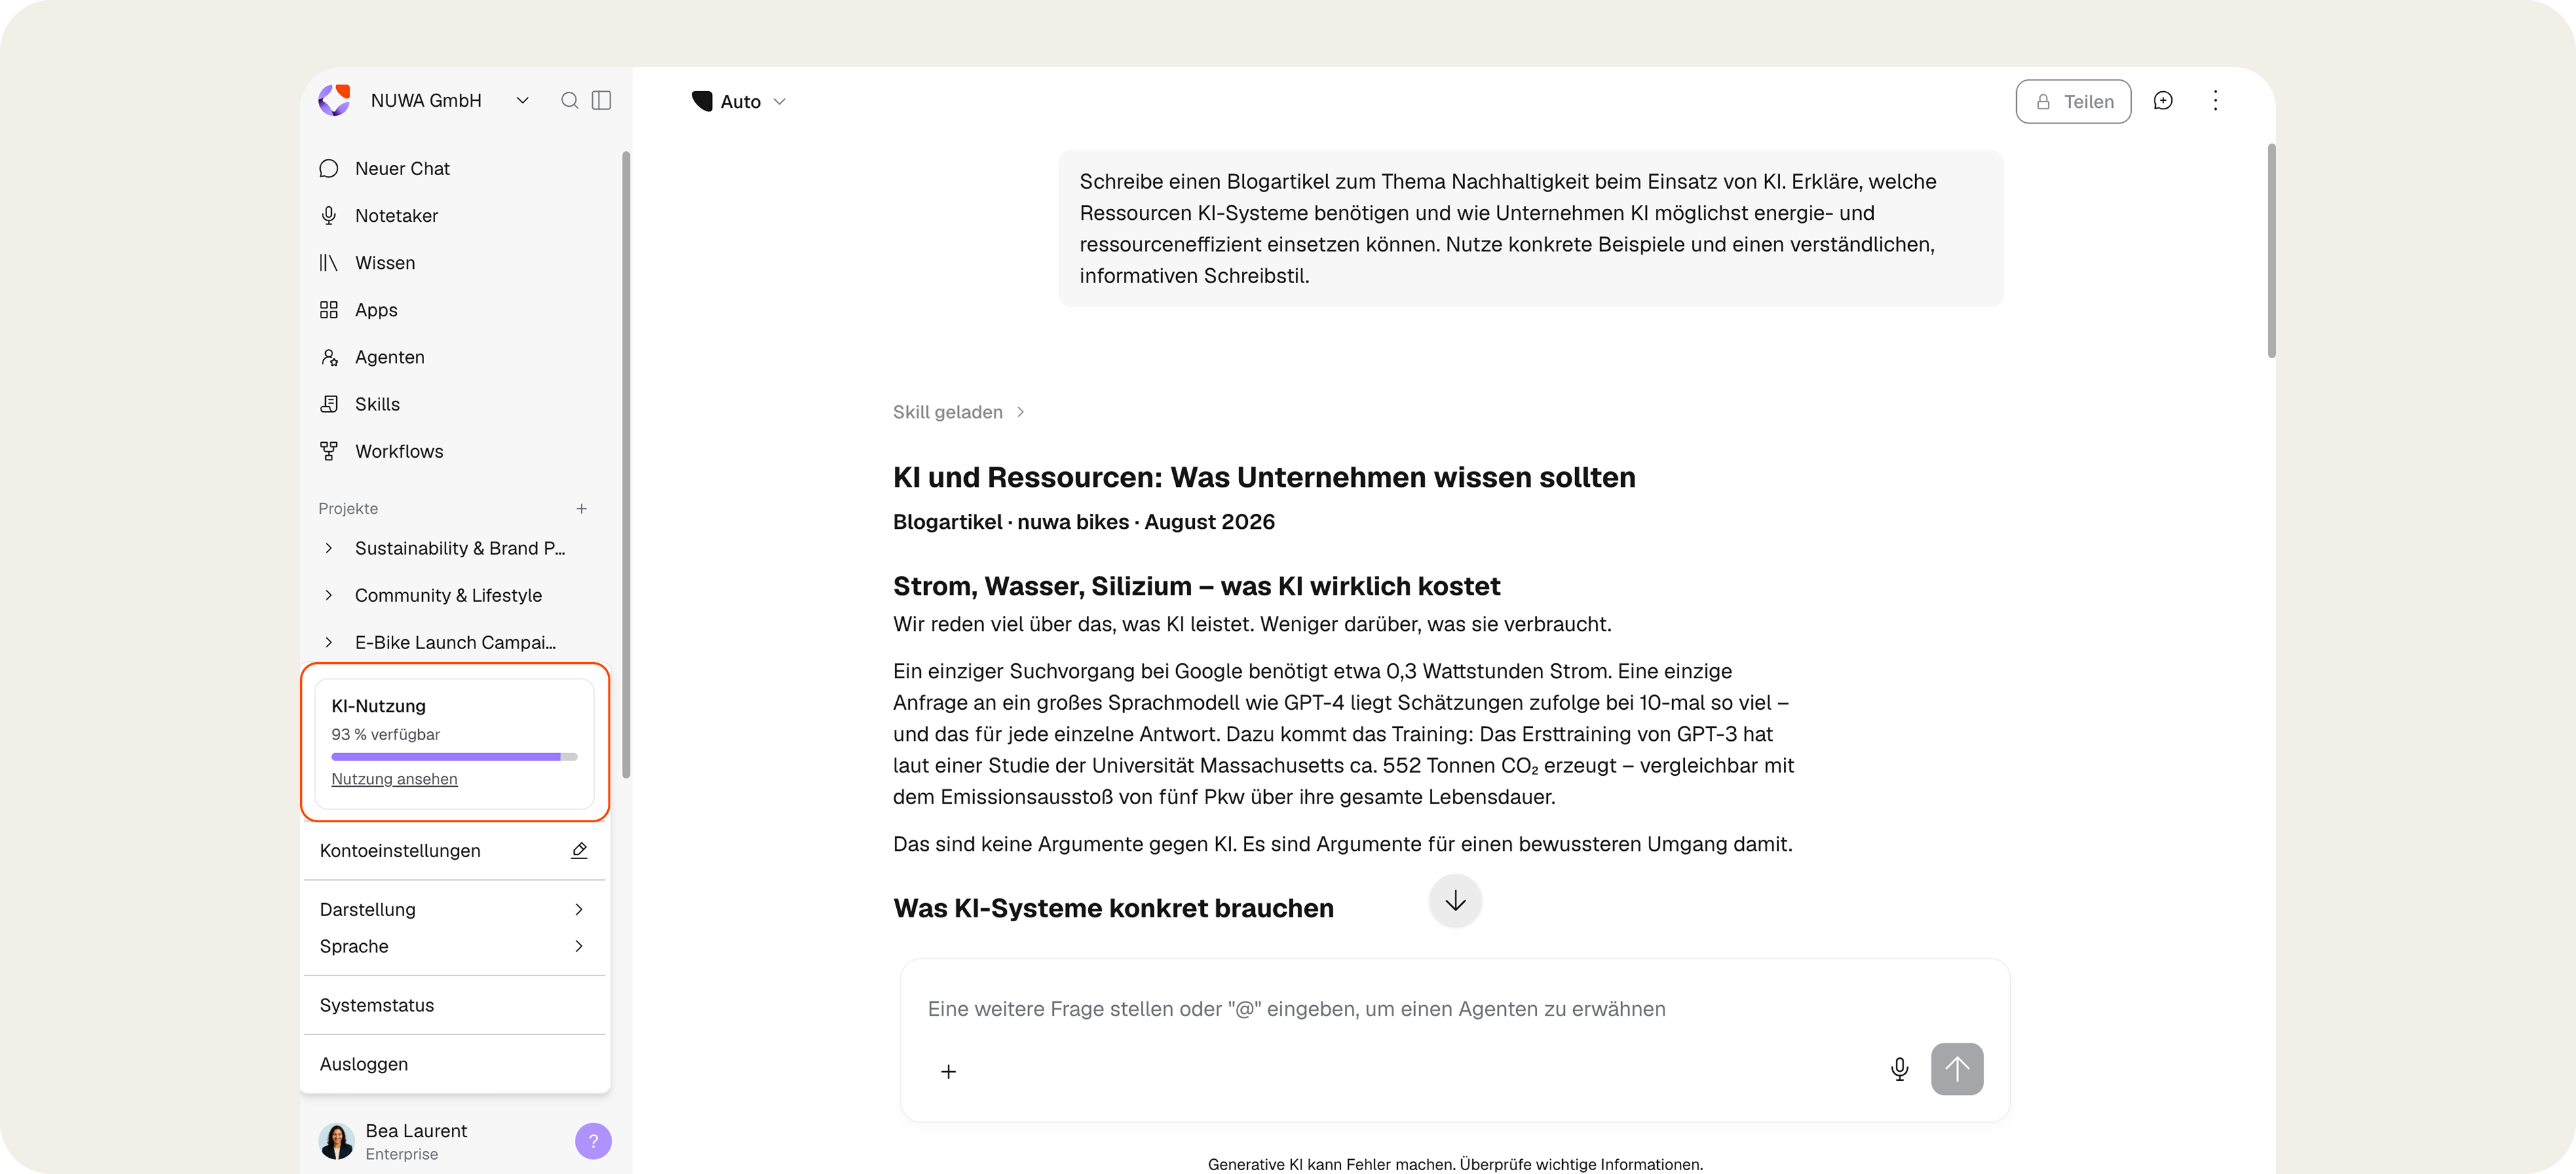Send the message with the arrow button

pyautogui.click(x=1957, y=1069)
